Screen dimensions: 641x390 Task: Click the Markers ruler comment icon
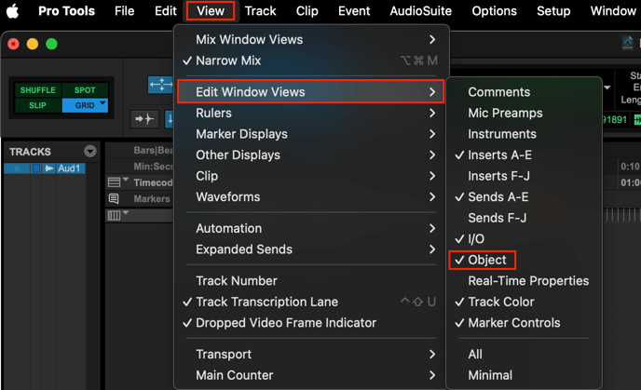click(114, 199)
